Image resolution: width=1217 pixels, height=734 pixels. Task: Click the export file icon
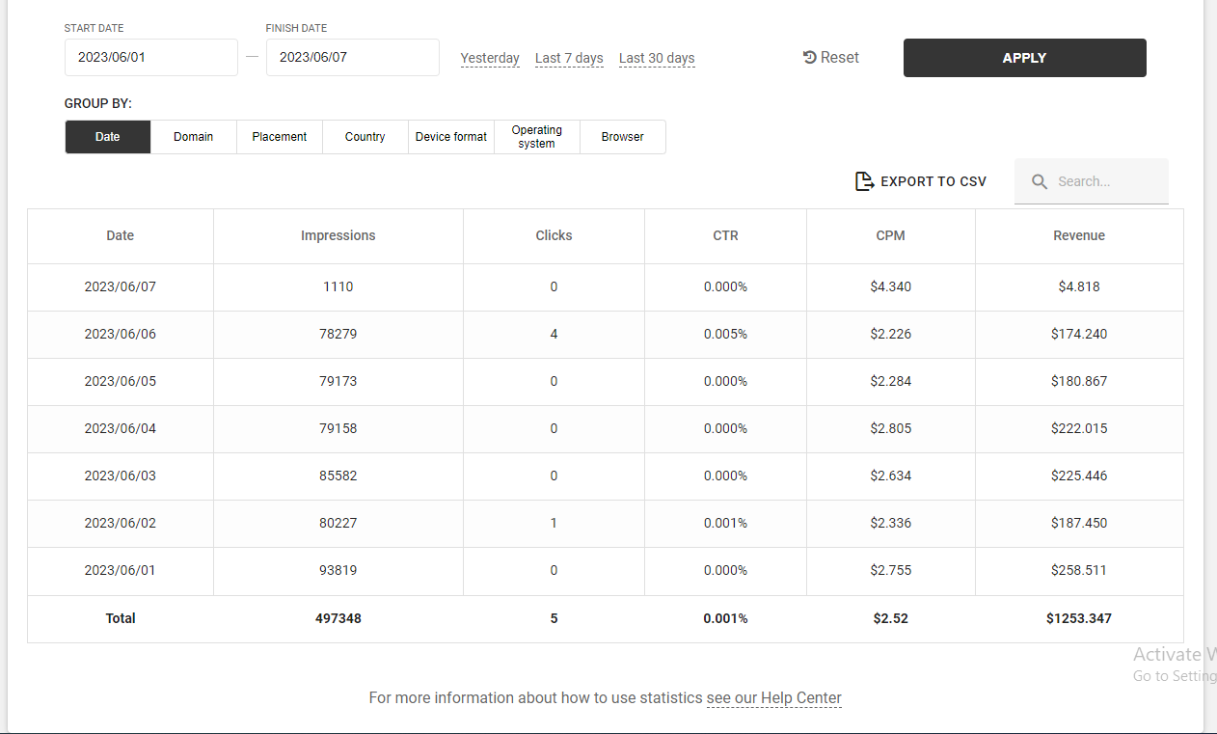point(864,181)
